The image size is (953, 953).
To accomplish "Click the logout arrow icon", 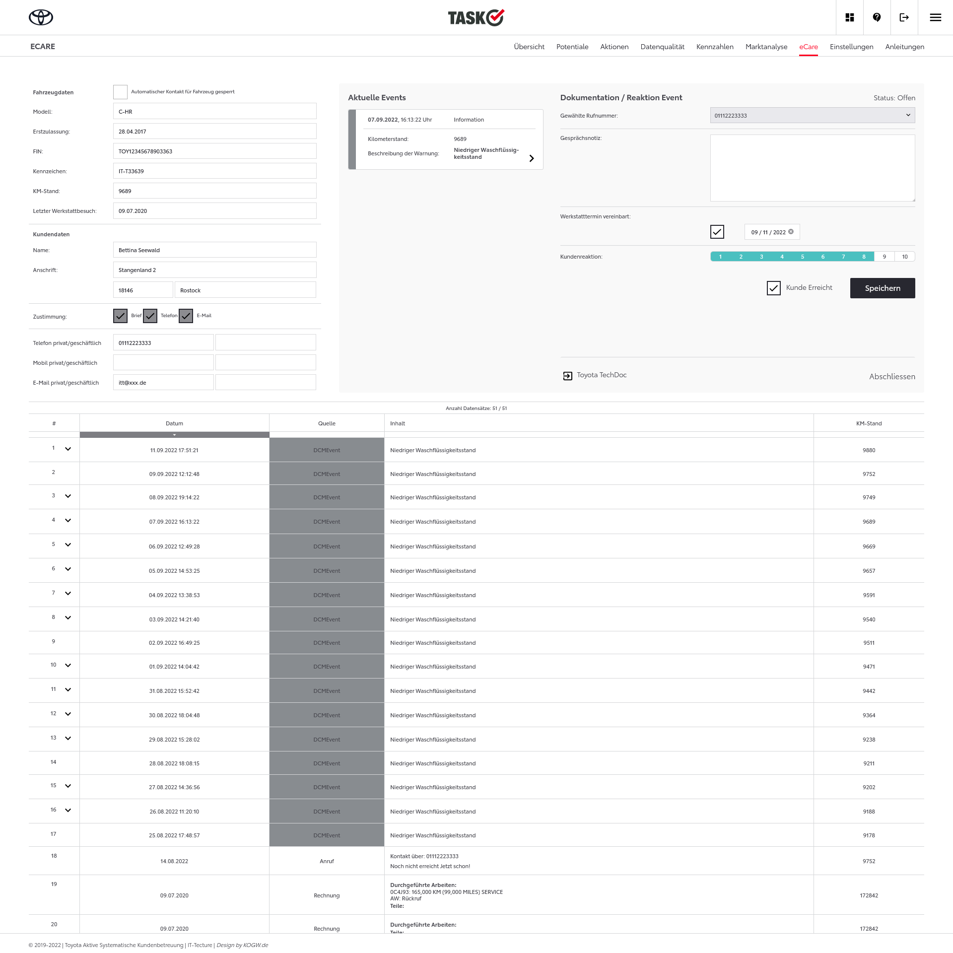I will (904, 17).
